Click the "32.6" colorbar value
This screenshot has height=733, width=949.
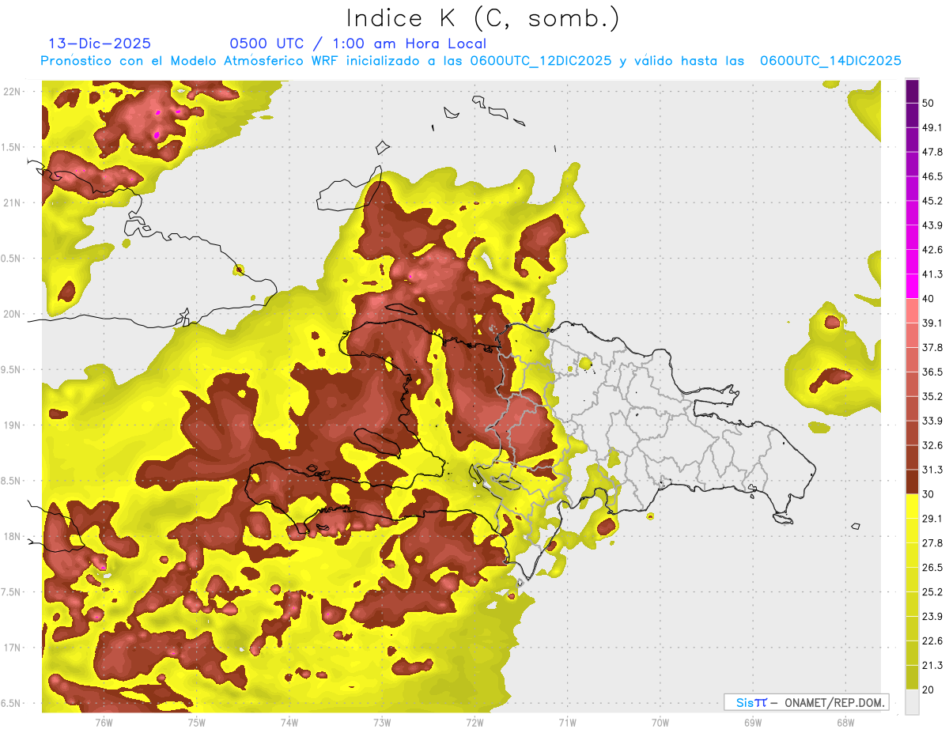click(x=932, y=445)
